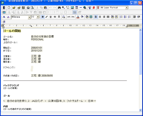Open the font size 12 dropdown
The image size is (143, 116).
pos(38,17)
